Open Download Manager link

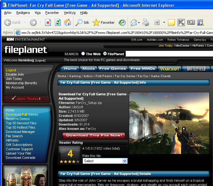20,132
